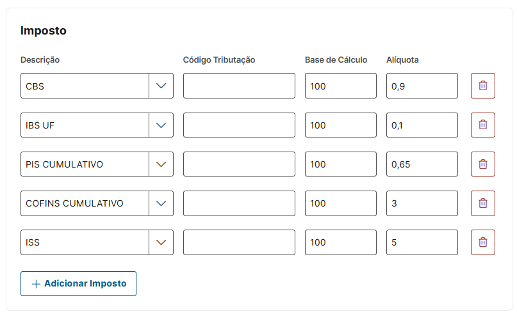This screenshot has height=314, width=517.
Task: Click Base de Cálculo field for CBS
Action: 340,86
